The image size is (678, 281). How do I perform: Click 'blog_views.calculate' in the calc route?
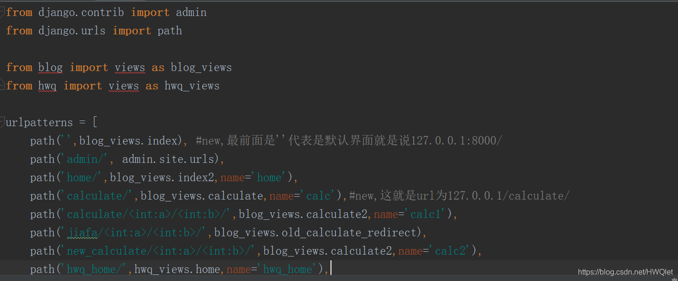pyautogui.click(x=202, y=196)
